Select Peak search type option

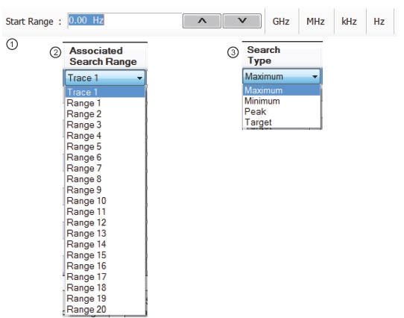[x=282, y=111]
